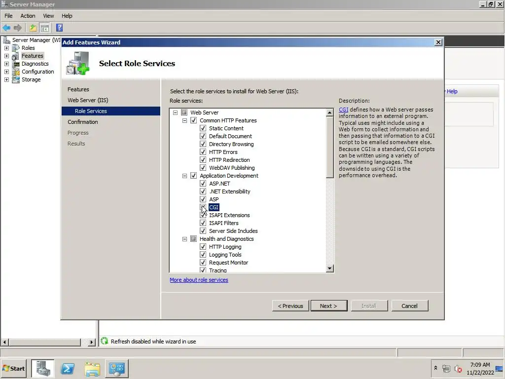This screenshot has width=505, height=379.
Task: Cancel the Add Features Wizard
Action: [410, 306]
